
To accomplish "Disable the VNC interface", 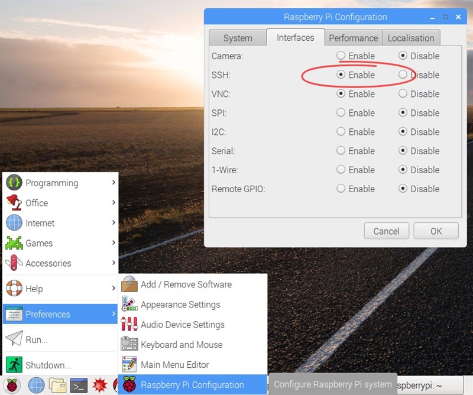I will pos(403,94).
